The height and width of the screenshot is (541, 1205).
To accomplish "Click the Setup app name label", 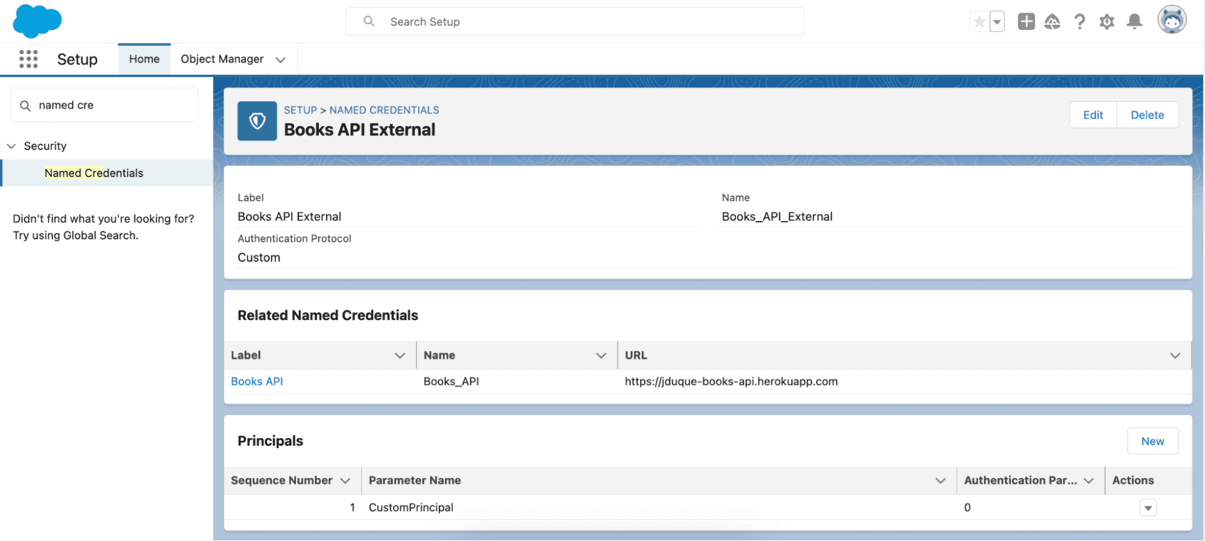I will [77, 59].
